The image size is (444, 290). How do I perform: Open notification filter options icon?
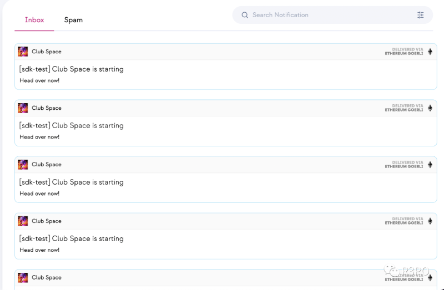(421, 15)
